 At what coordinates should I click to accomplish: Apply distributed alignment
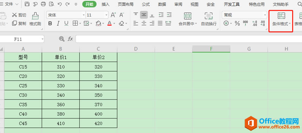click(168, 24)
